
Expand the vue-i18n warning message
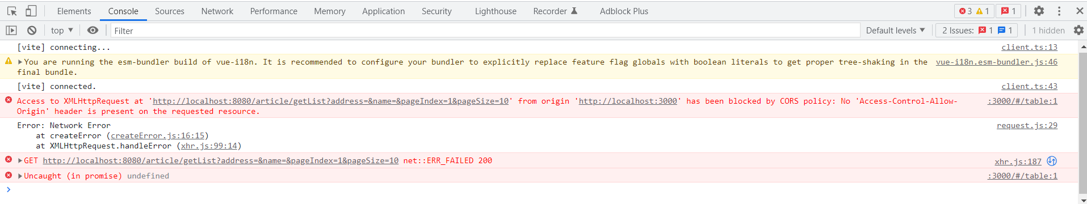click(x=20, y=62)
